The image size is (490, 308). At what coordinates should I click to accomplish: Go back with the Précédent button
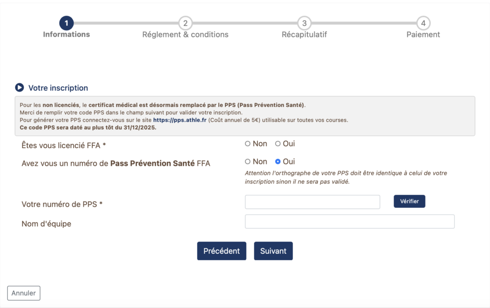click(222, 251)
